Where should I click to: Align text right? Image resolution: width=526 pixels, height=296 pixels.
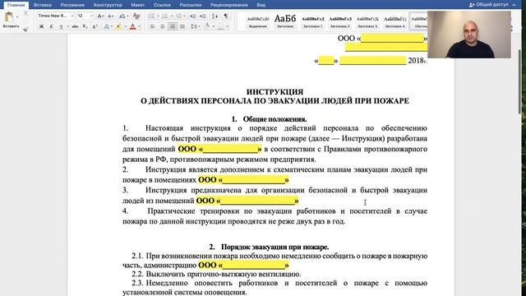[x=173, y=26]
